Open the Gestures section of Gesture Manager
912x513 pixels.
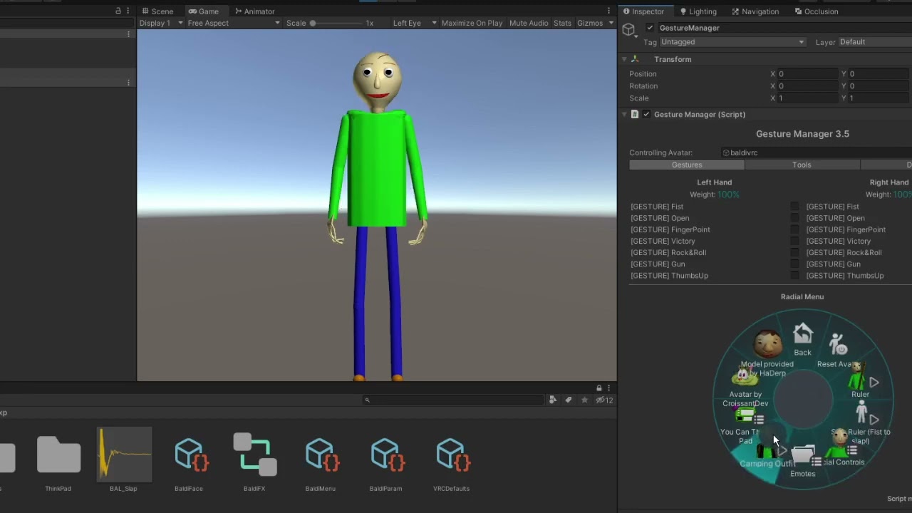coord(687,165)
